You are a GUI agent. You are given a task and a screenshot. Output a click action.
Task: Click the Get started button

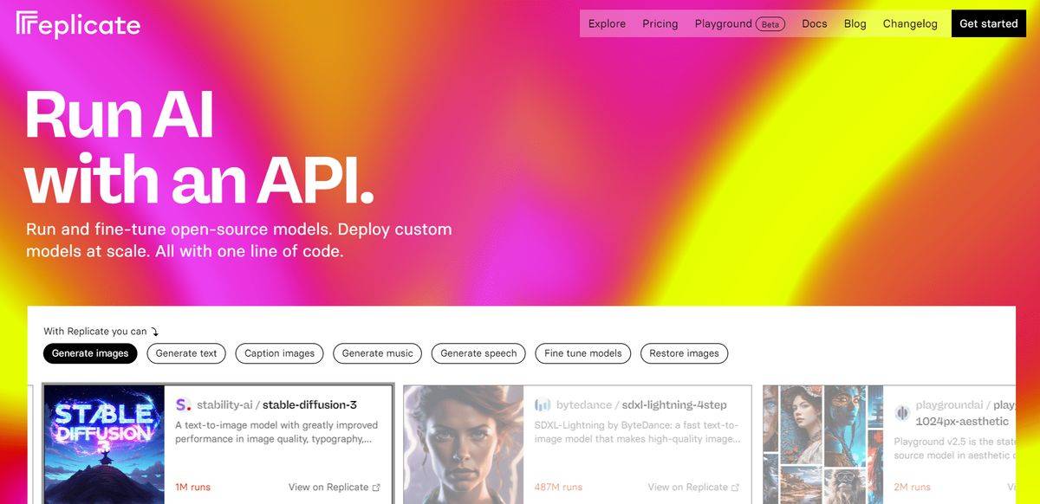coord(989,24)
